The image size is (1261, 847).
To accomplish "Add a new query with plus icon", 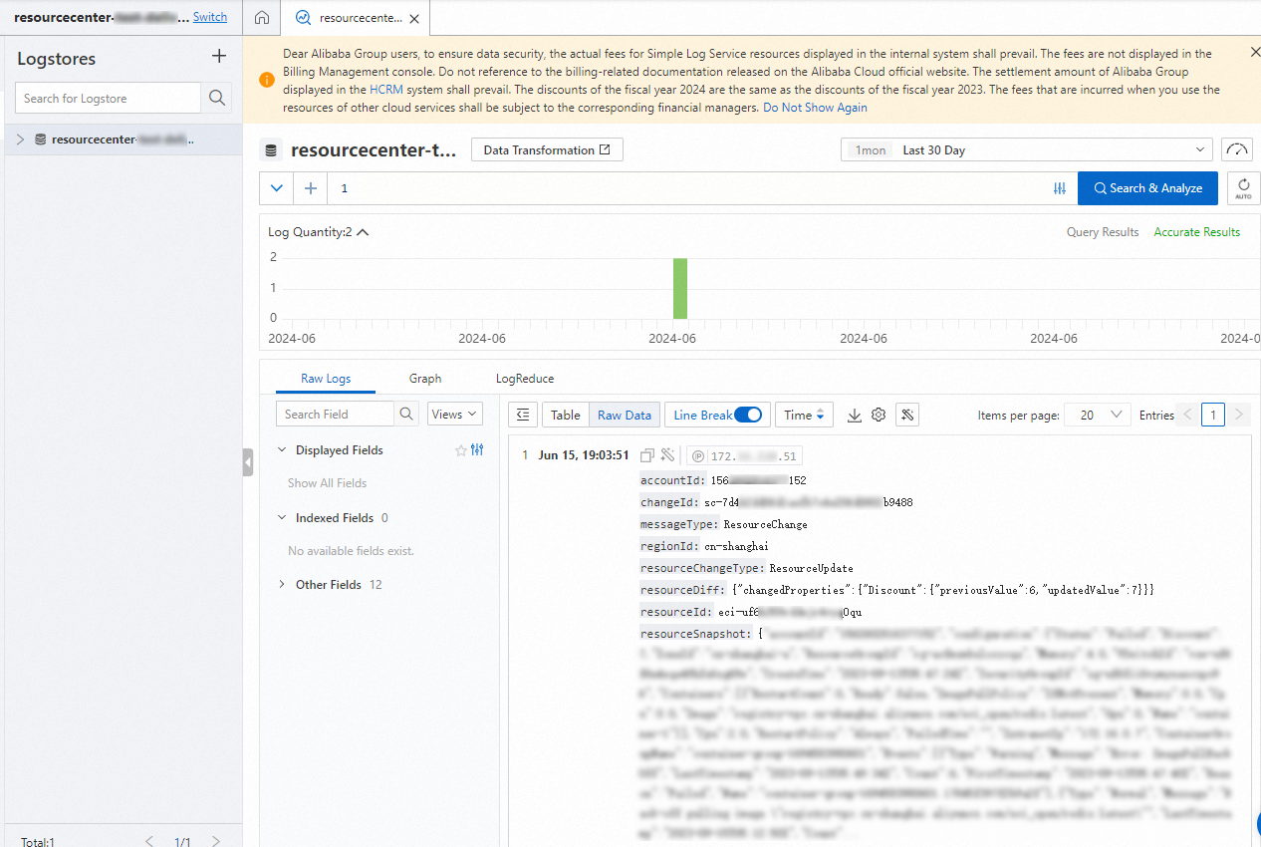I will tap(310, 187).
